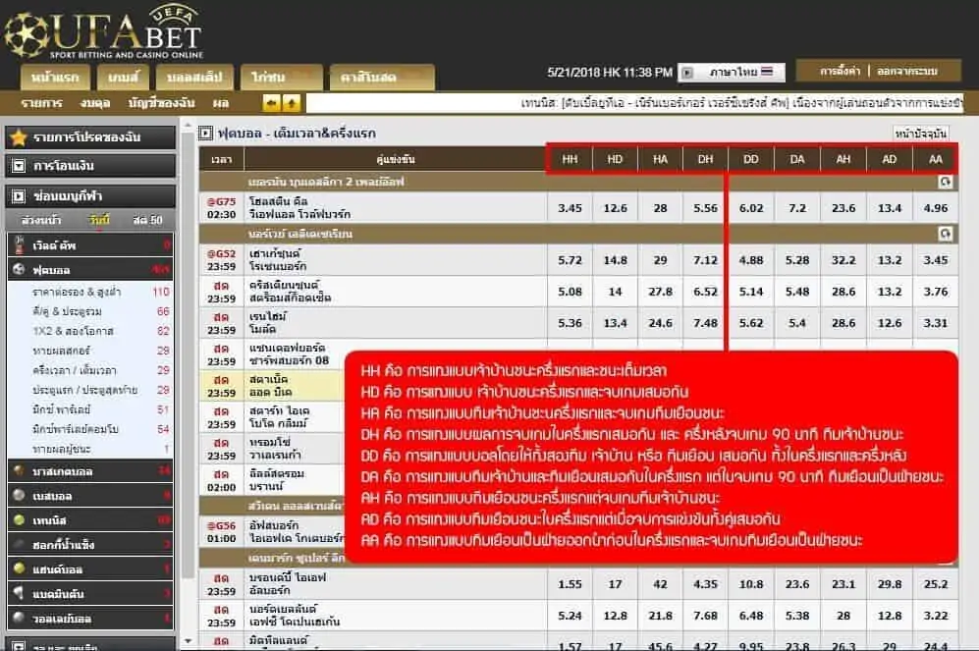Viewport: 979px width, 651px height.
Task: Click the yellow left arrow ticker button
Action: (x=272, y=103)
